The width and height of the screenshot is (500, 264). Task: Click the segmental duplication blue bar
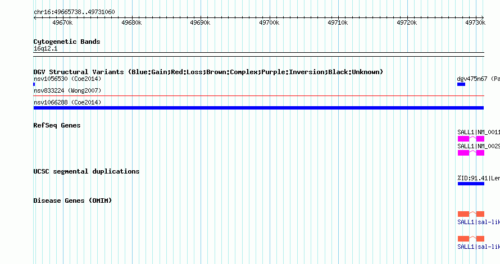[471, 184]
